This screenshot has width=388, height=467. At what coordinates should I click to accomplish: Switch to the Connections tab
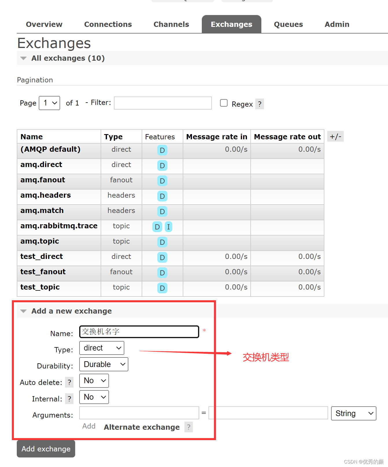(108, 24)
